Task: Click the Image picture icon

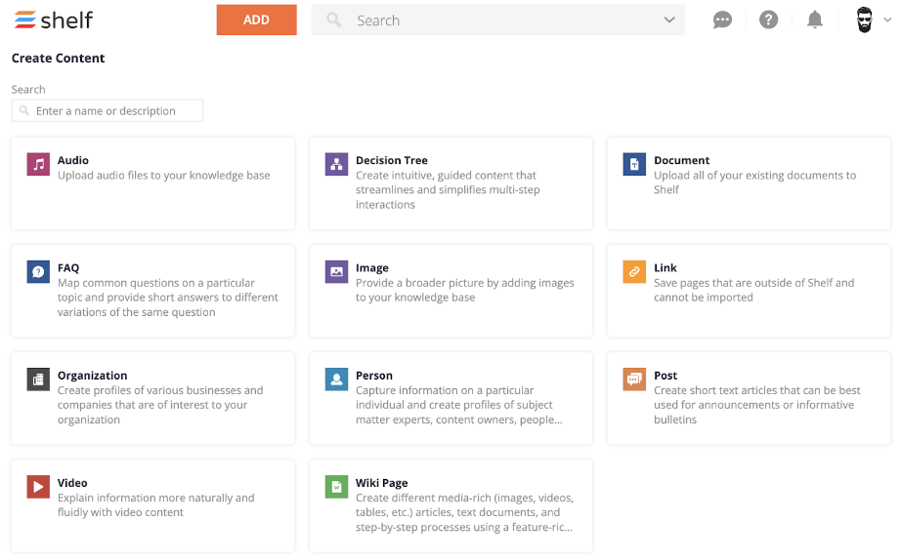Action: pos(336,272)
